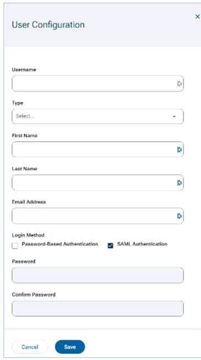Click the autofill icon in First Name field
This screenshot has height=360, width=201.
(x=180, y=150)
